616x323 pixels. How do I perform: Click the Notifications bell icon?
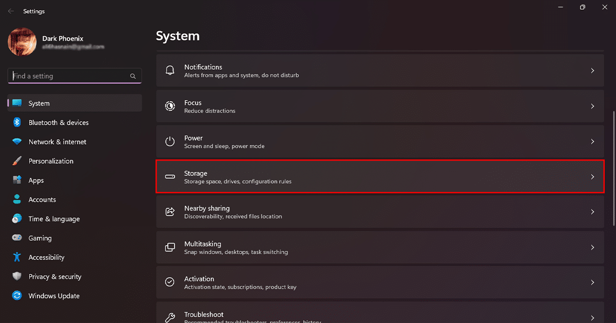pos(170,71)
